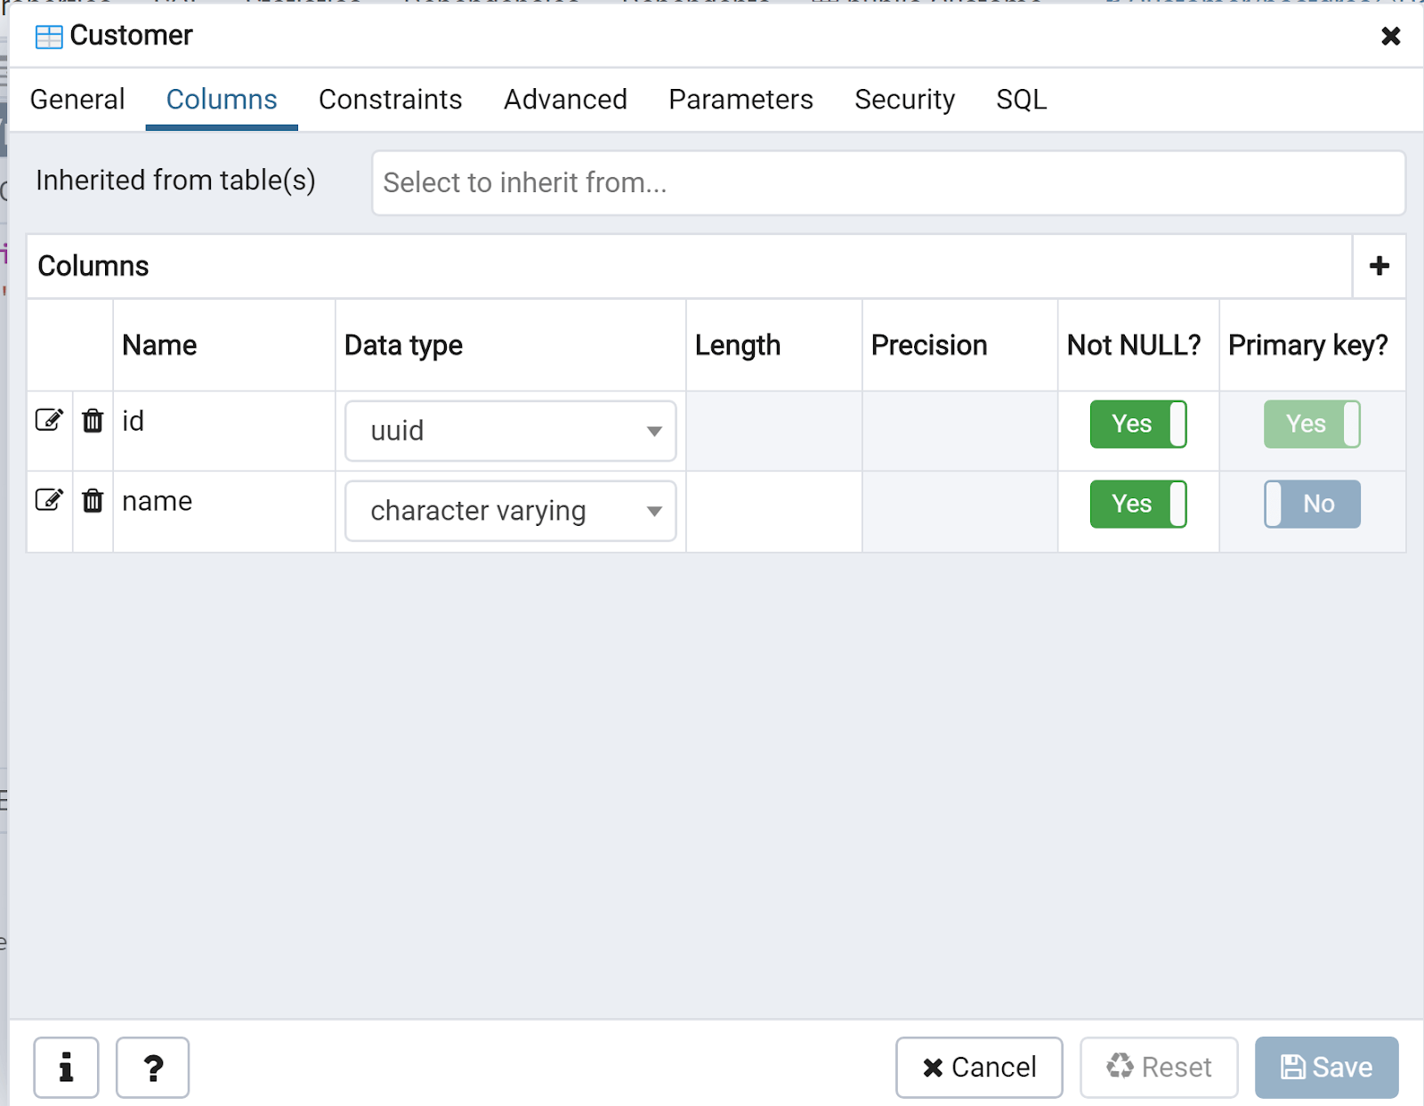Delete the id column using trash icon
Screen dimensions: 1424x1106
[93, 420]
